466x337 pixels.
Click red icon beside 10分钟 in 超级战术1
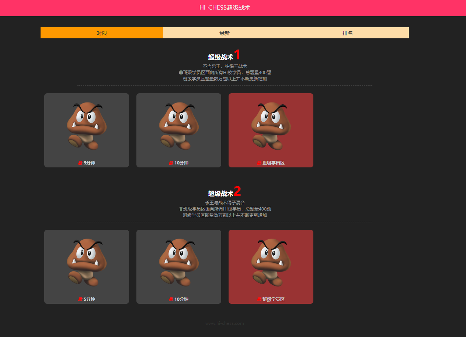[x=171, y=163]
